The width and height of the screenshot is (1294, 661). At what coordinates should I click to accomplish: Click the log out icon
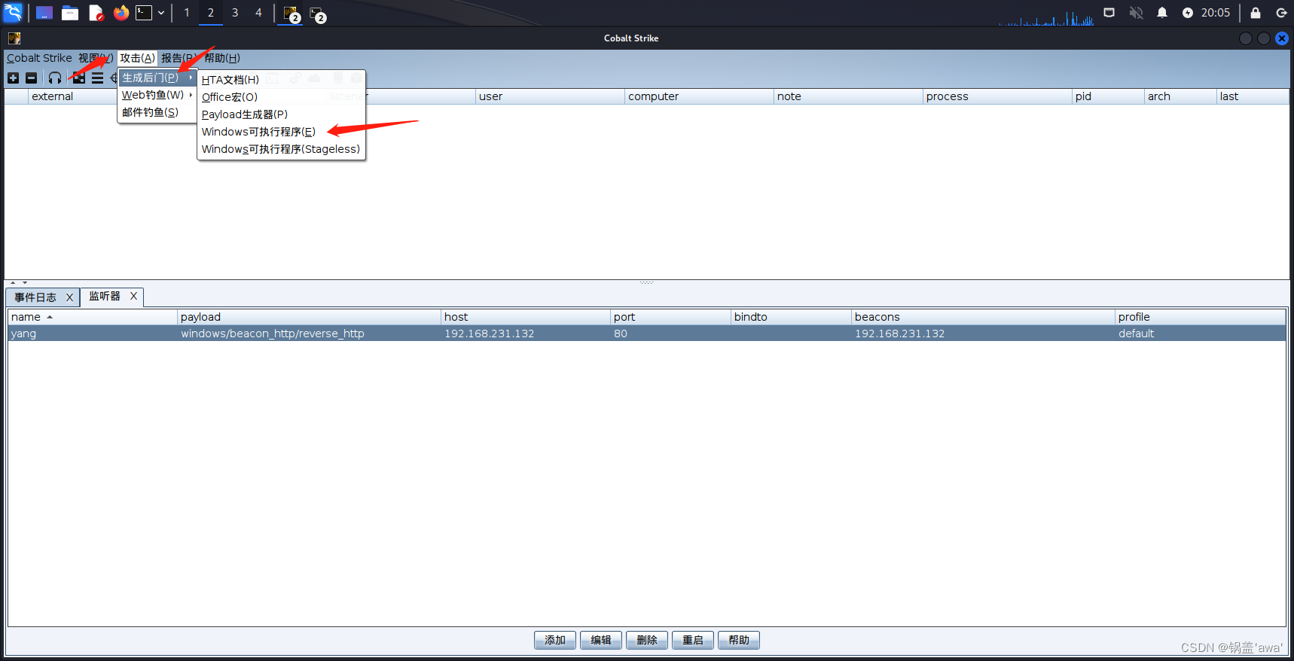(x=1281, y=13)
